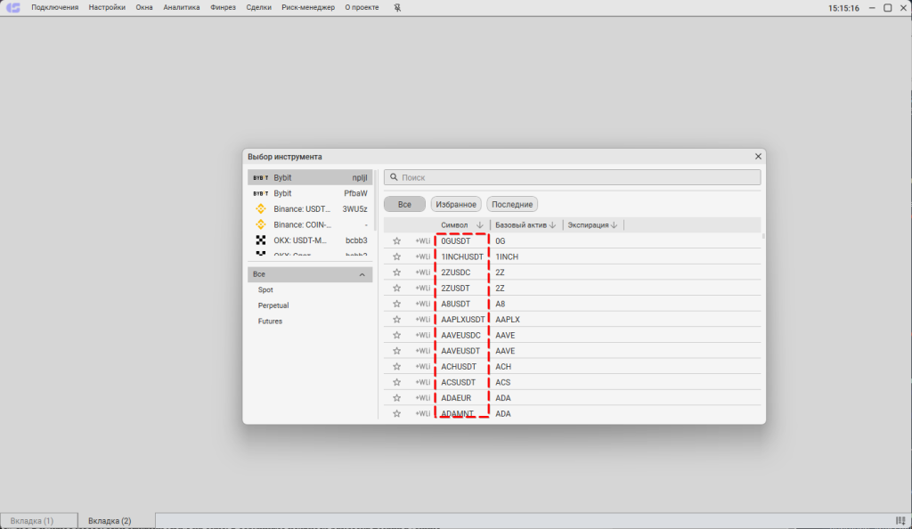912x529 pixels.
Task: Click the Поиск search field
Action: pyautogui.click(x=573, y=177)
